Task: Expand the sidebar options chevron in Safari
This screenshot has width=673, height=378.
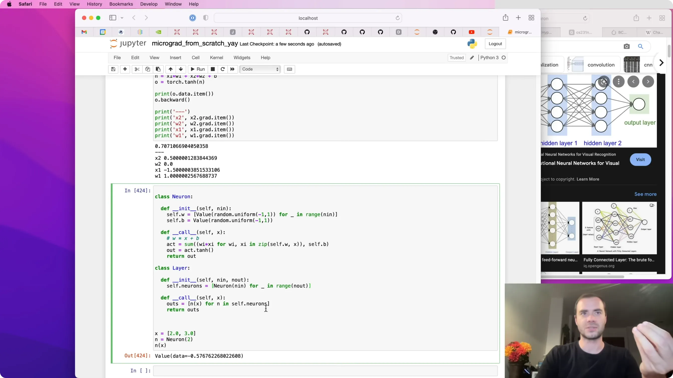Action: pos(122,18)
